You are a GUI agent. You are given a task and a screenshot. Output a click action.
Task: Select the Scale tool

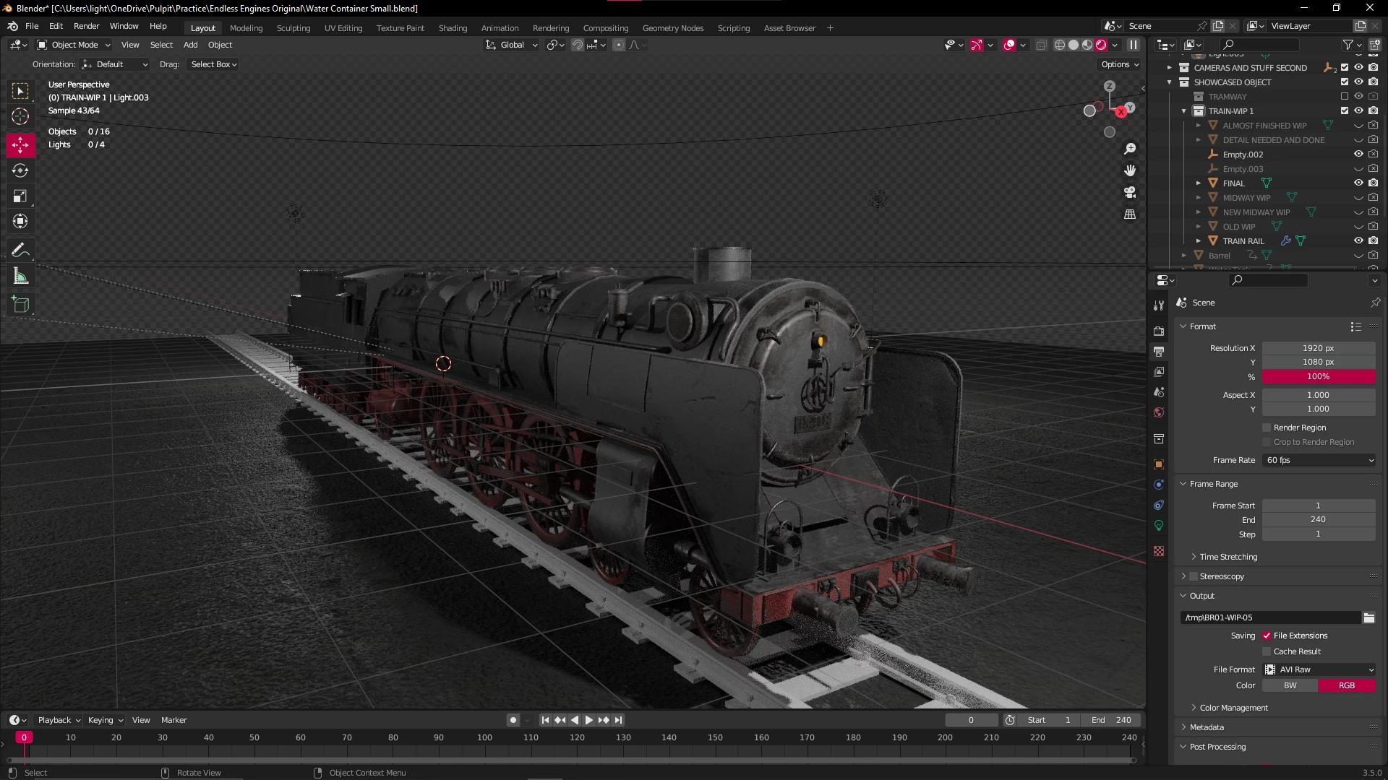20,196
